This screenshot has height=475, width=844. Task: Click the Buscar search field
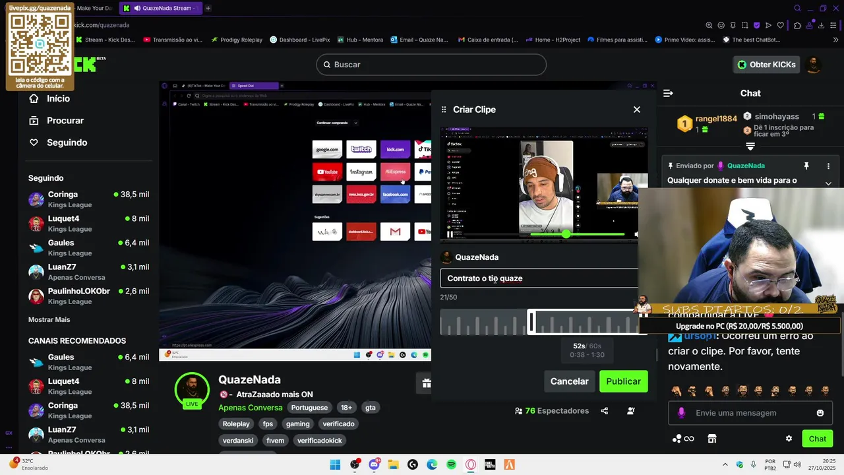point(431,65)
